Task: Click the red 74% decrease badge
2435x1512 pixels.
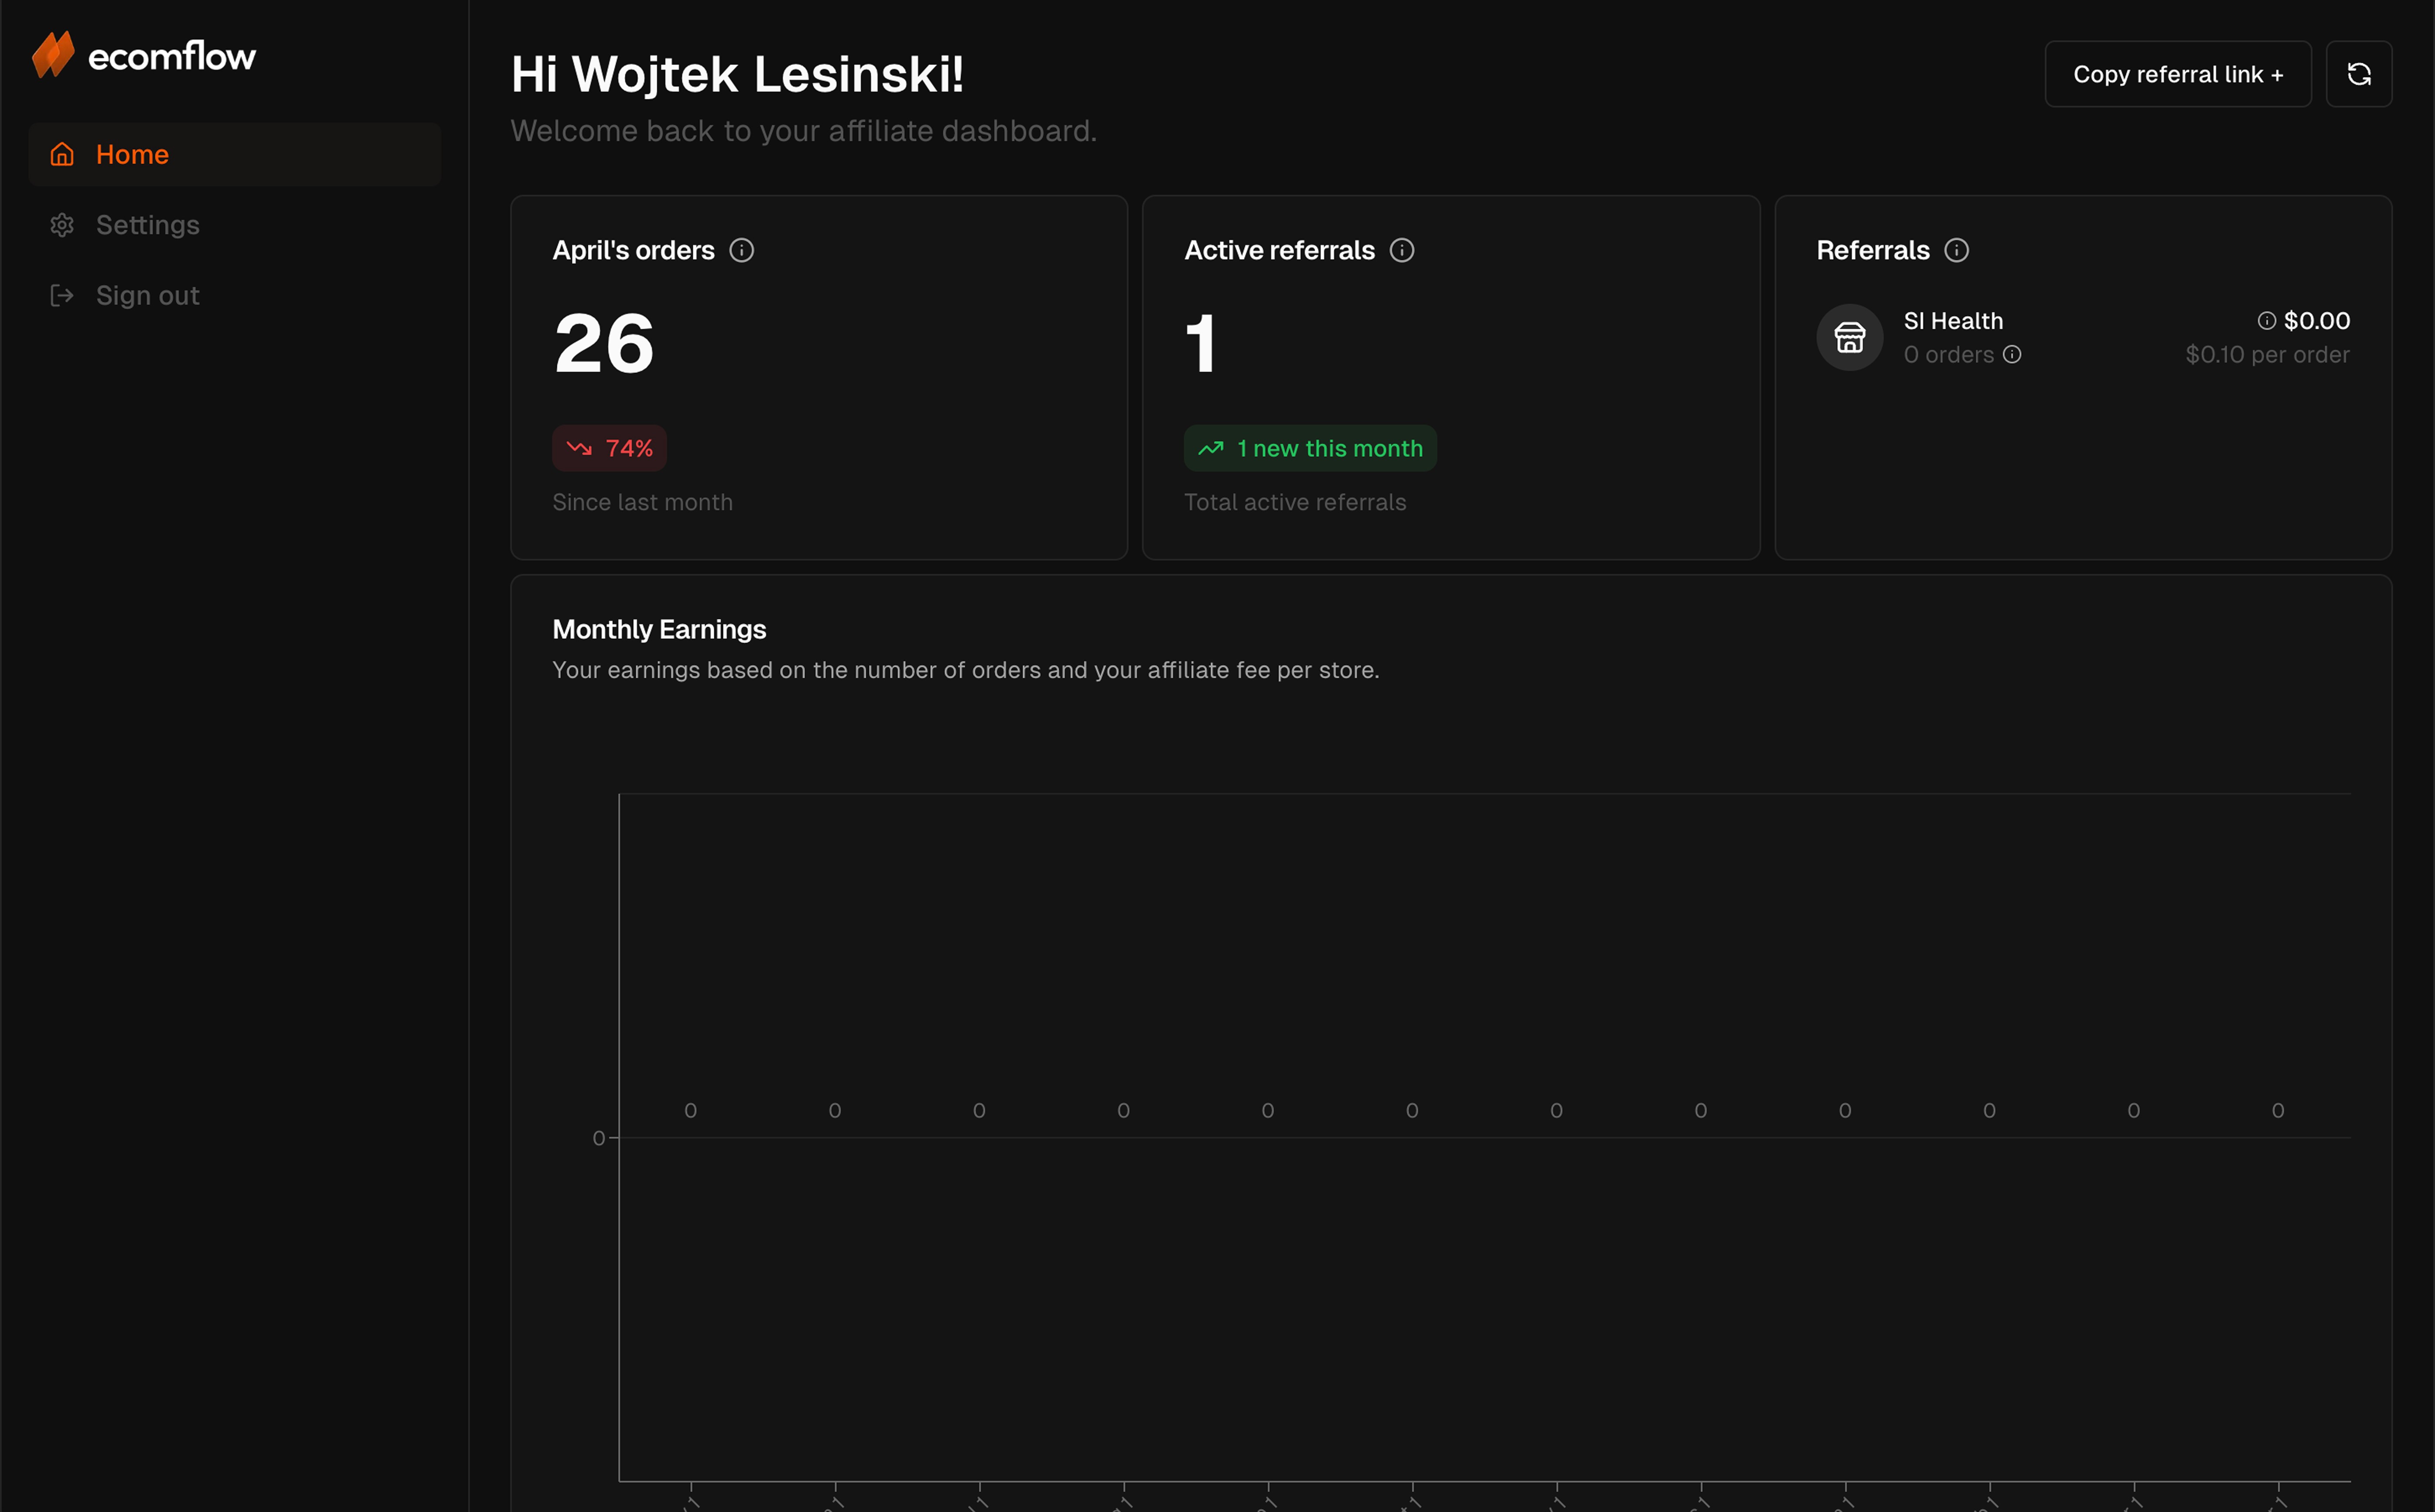Action: click(609, 448)
